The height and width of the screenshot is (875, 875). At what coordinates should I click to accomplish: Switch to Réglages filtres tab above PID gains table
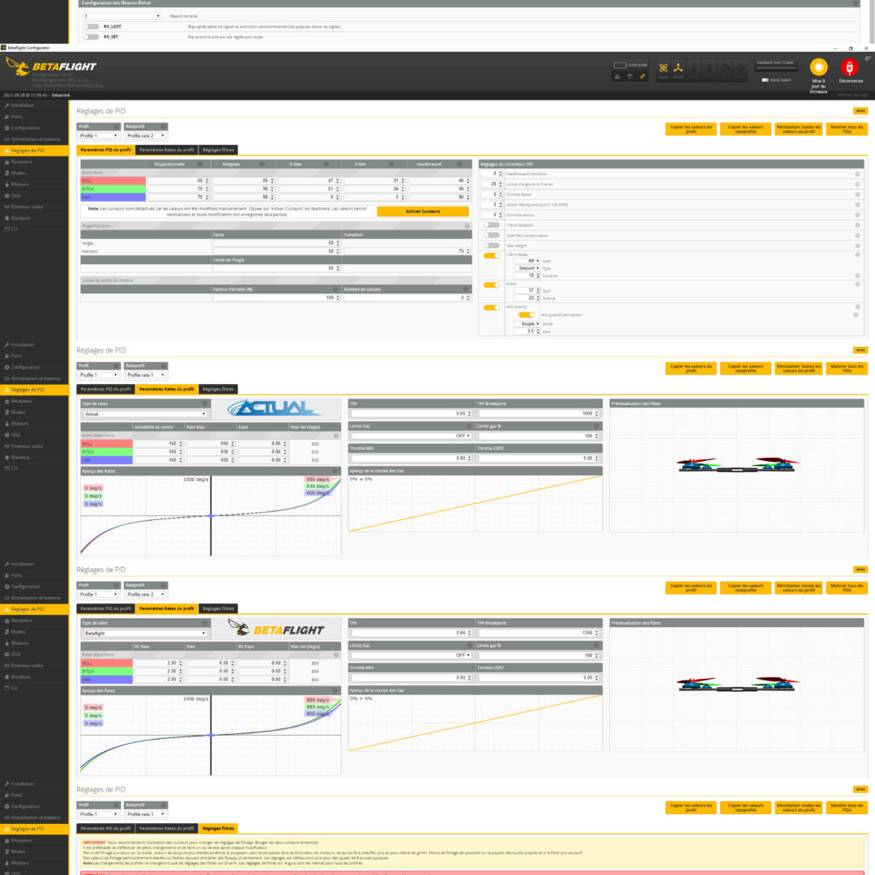click(x=218, y=150)
